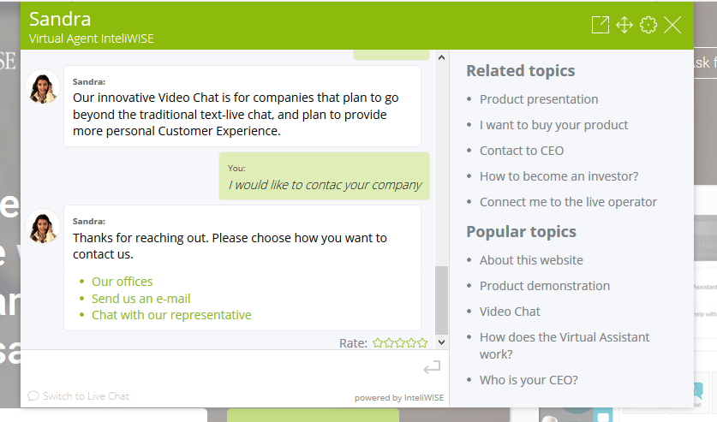Rate the answer with the fifth star

422,342
